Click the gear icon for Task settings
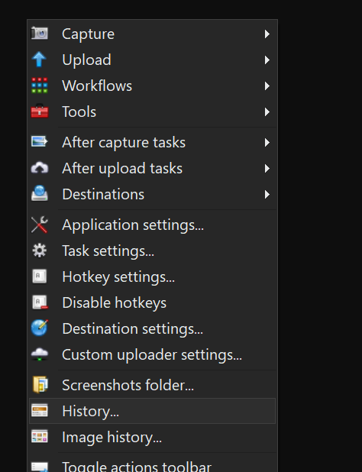Viewport: 362px width, 472px height. pyautogui.click(x=40, y=251)
